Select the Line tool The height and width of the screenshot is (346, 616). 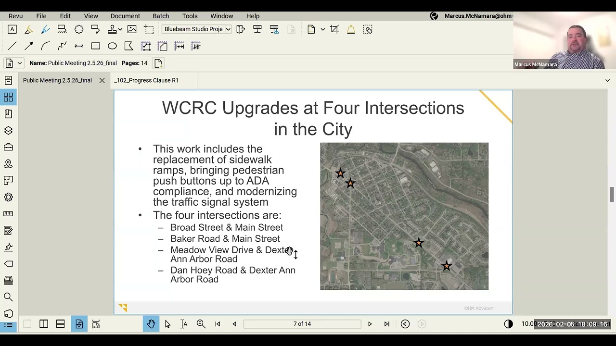(x=12, y=46)
